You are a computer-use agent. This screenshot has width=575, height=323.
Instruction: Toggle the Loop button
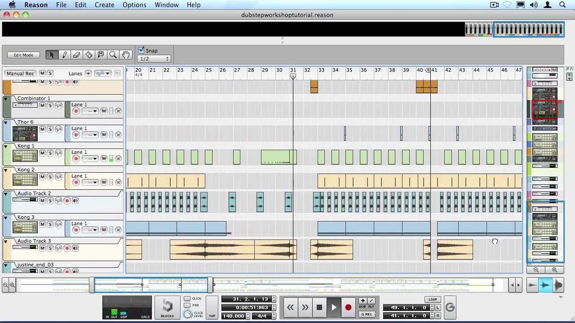point(433,299)
